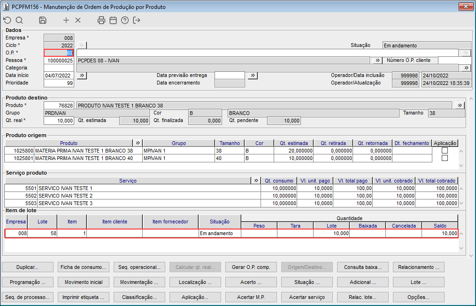
Task: Save the record with the floppy disk icon
Action: [x=43, y=20]
